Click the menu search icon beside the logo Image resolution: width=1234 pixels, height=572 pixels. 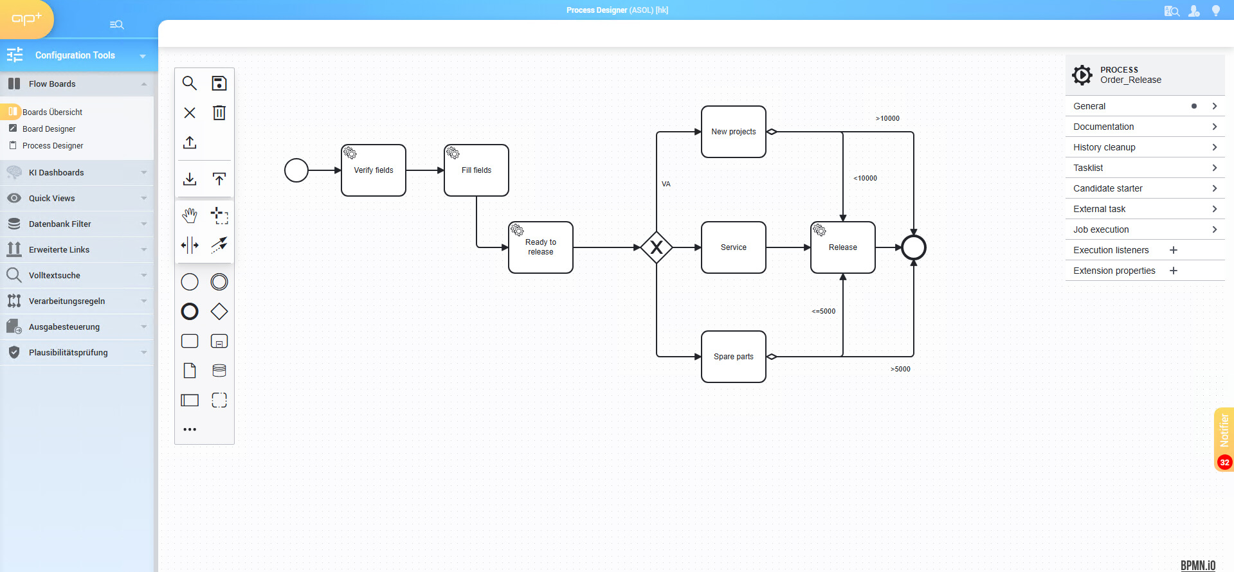(116, 24)
